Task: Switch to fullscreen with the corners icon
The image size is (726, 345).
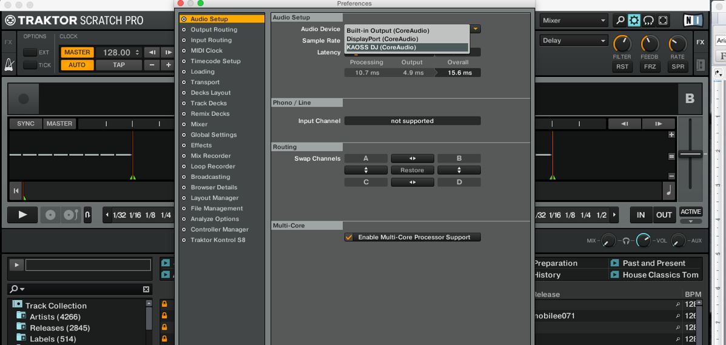Action: pos(662,21)
